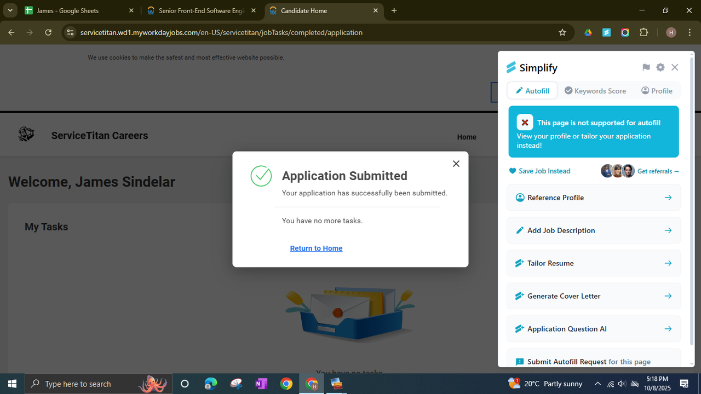Click the Tailor Resume sparkle icon
Image resolution: width=701 pixels, height=394 pixels.
pos(519,263)
